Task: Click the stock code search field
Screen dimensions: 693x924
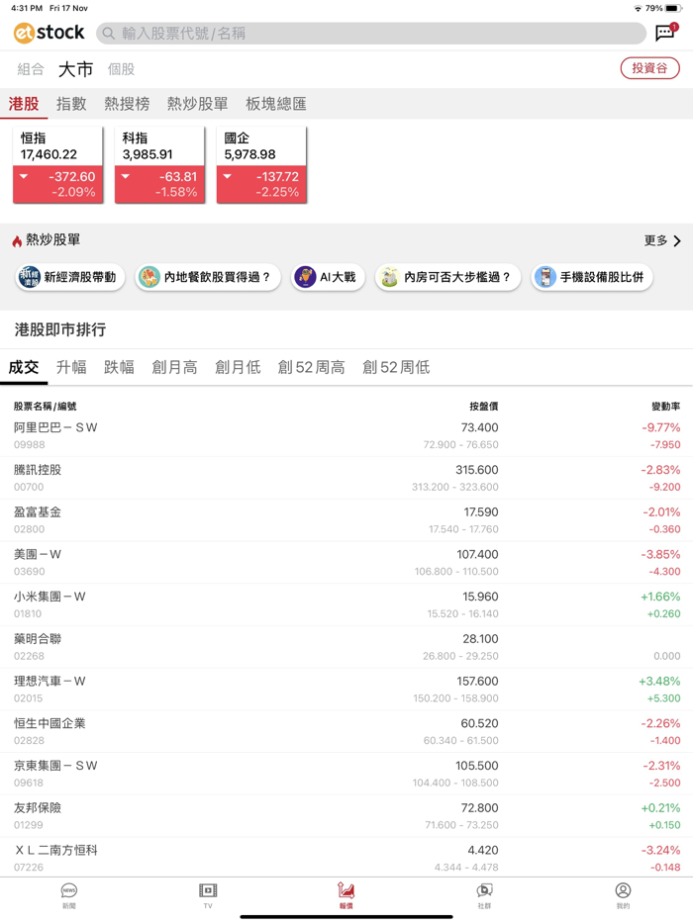Action: coord(371,34)
